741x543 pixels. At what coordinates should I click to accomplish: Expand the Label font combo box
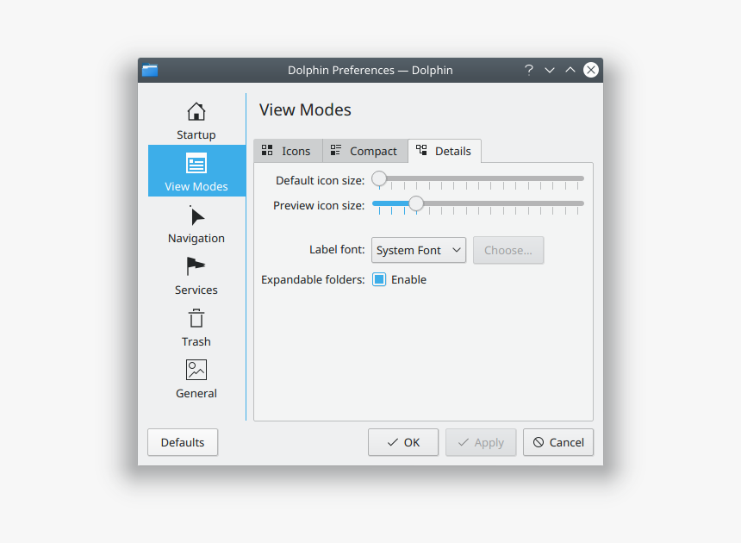tap(419, 250)
